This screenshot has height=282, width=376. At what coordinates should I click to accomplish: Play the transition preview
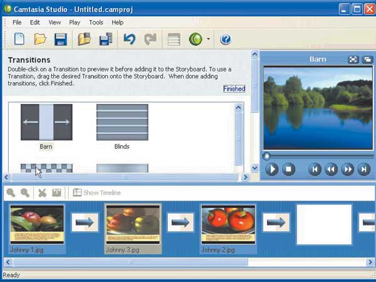click(272, 169)
